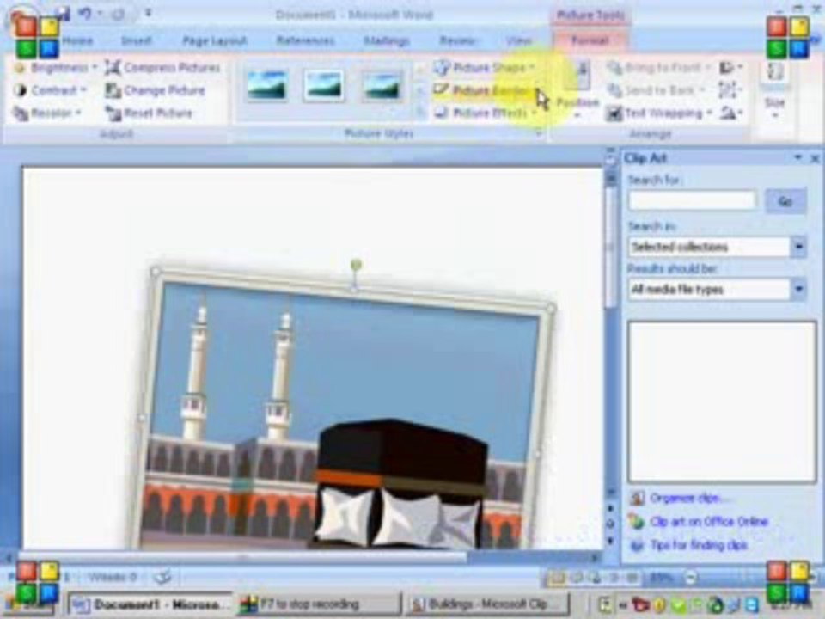Open the Home ribbon tab
825x619 pixels.
[78, 41]
